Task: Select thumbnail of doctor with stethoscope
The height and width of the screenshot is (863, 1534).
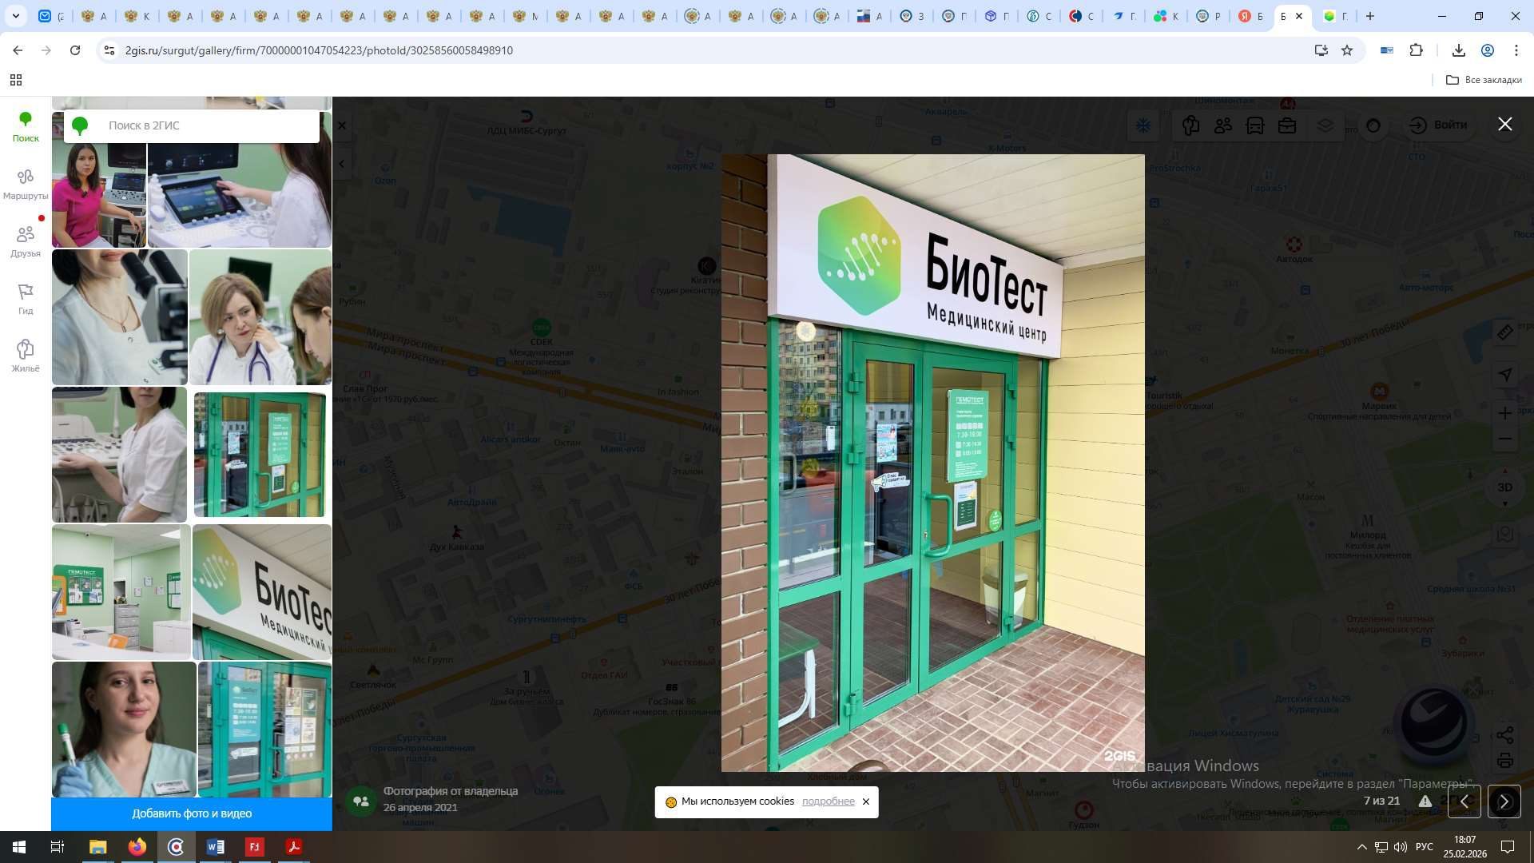Action: pyautogui.click(x=260, y=317)
